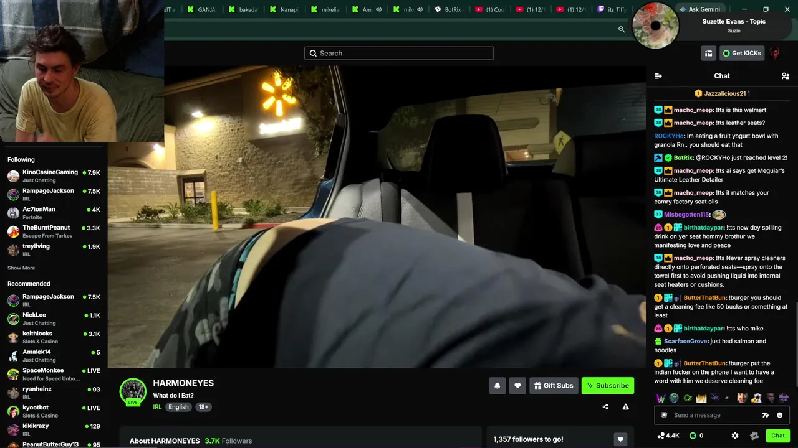Click the green Subscribe button
Viewport: 798px width, 448px height.
pyautogui.click(x=608, y=386)
